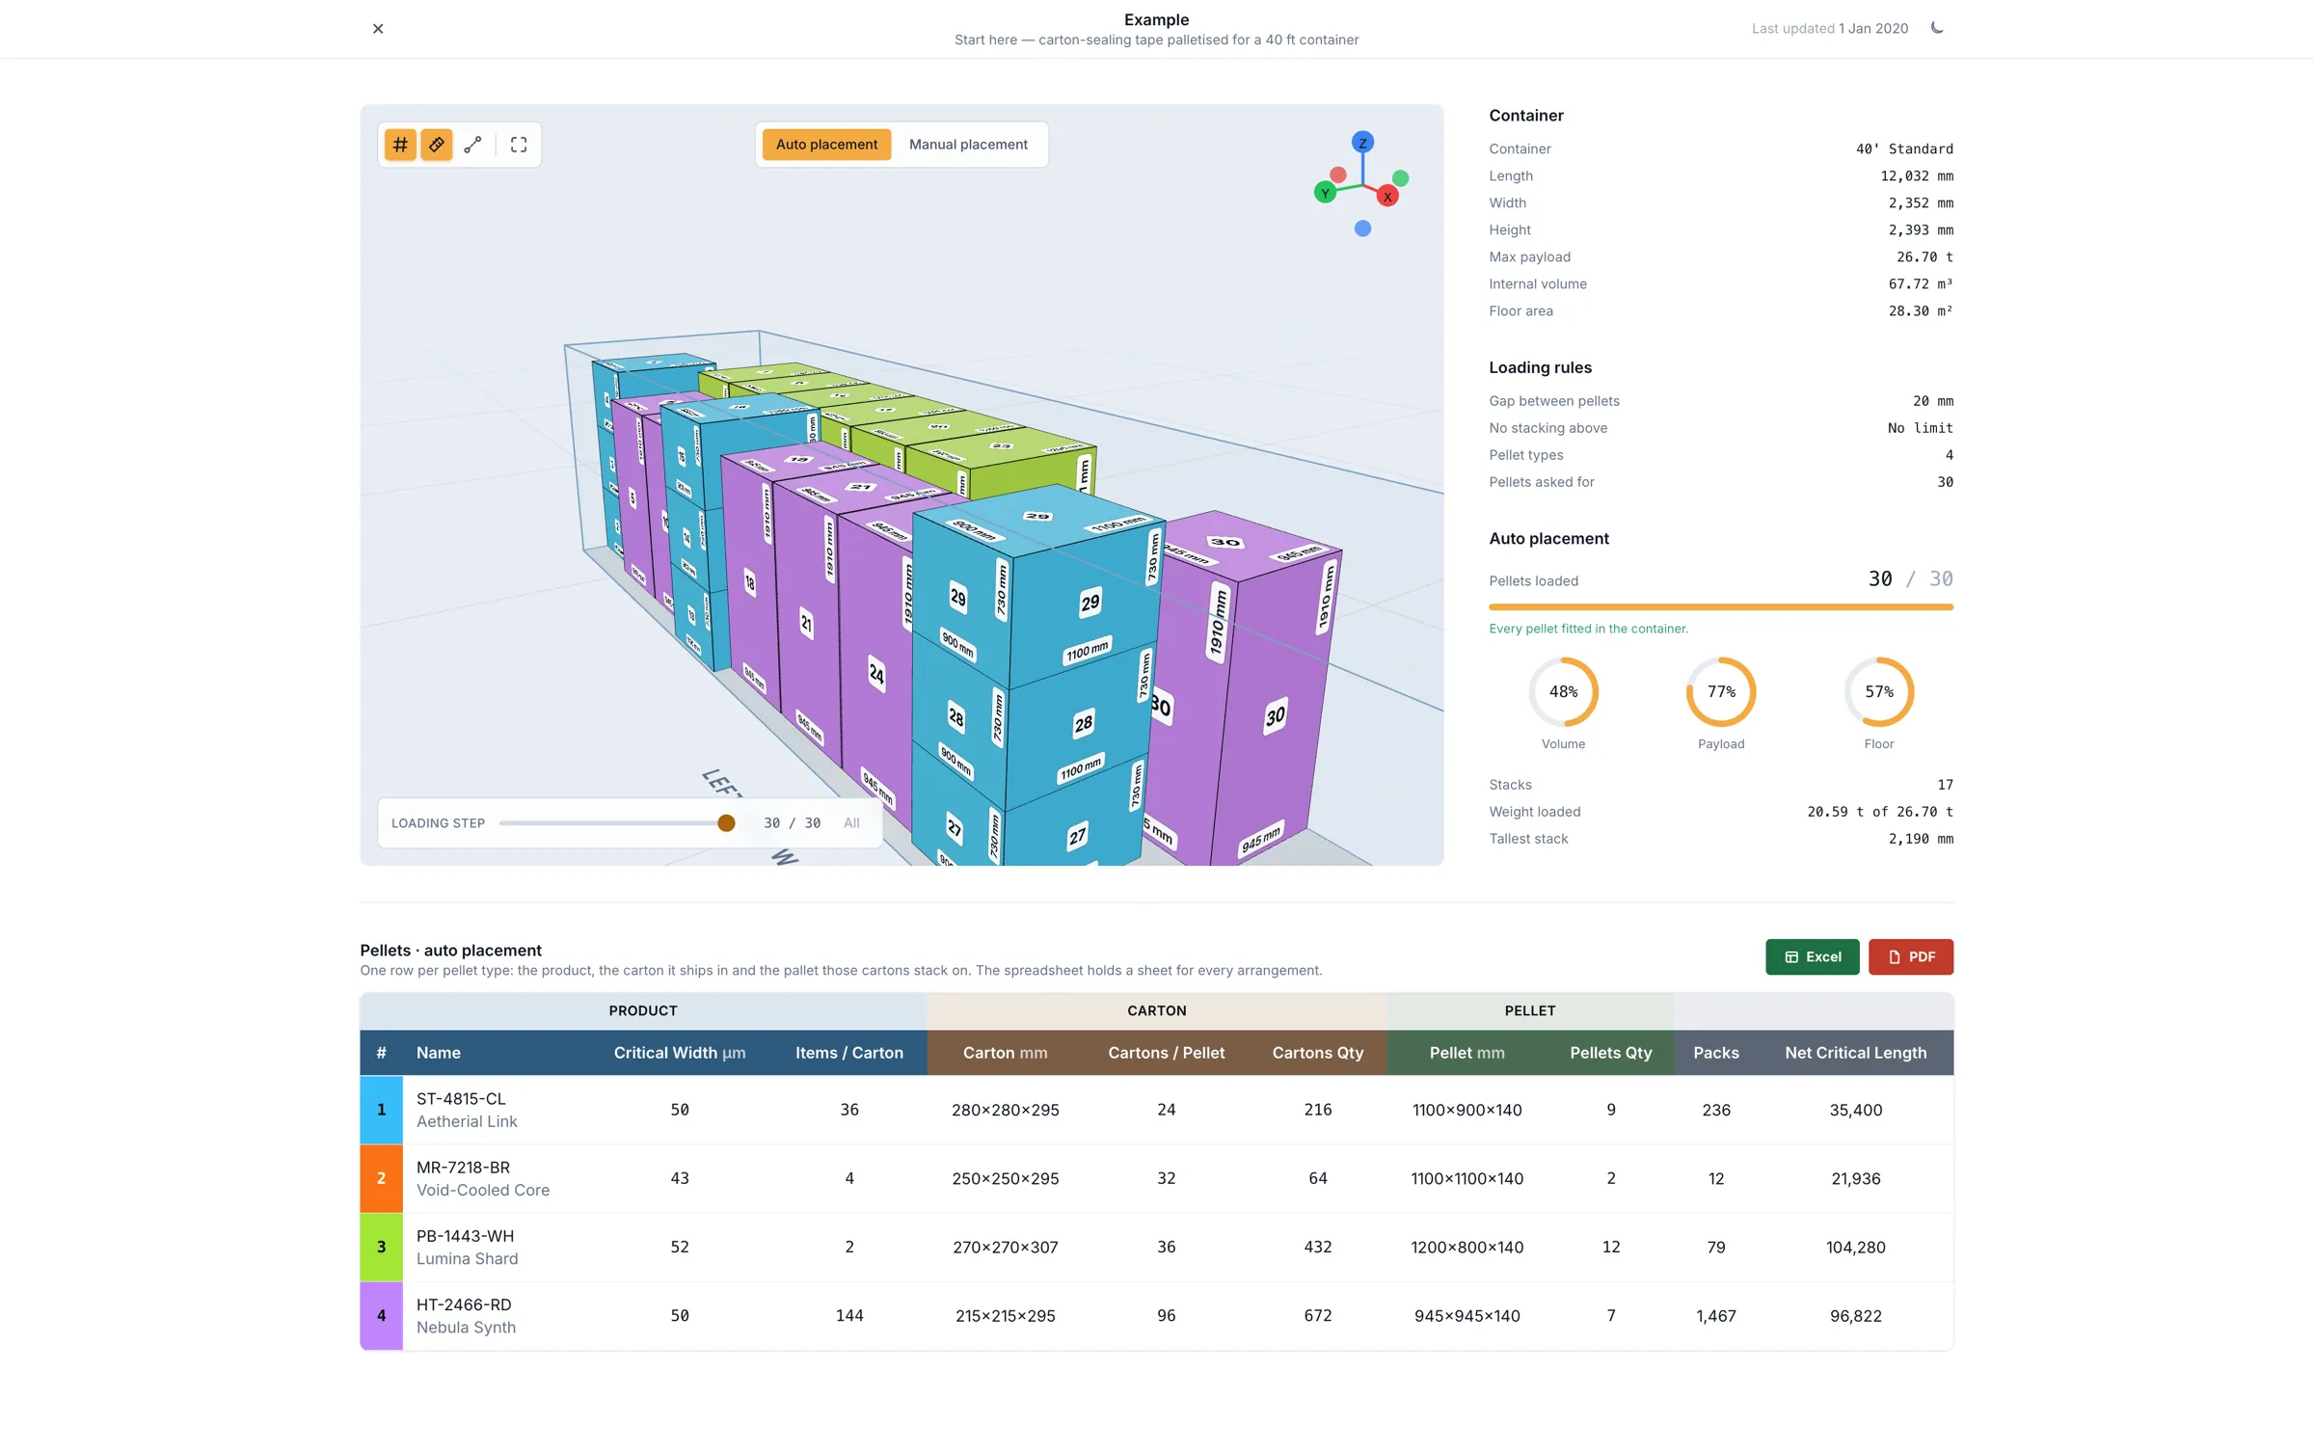Select the ST-4815-CL Aetherial Link row
The height and width of the screenshot is (1451, 2314).
tap(1157, 1110)
